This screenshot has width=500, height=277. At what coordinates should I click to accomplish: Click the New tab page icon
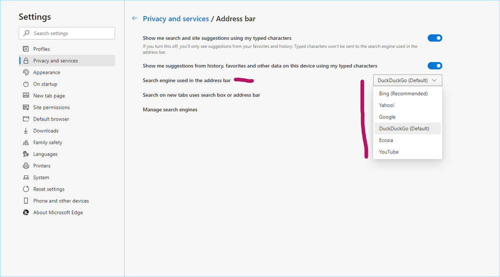[x=26, y=95]
